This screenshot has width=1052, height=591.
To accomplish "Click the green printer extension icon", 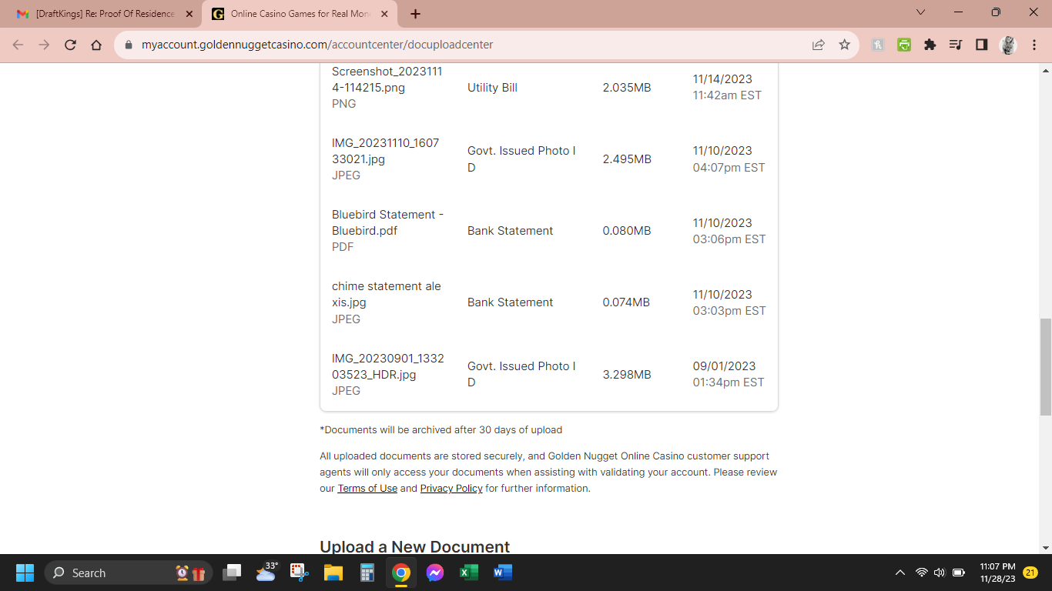I will click(904, 45).
